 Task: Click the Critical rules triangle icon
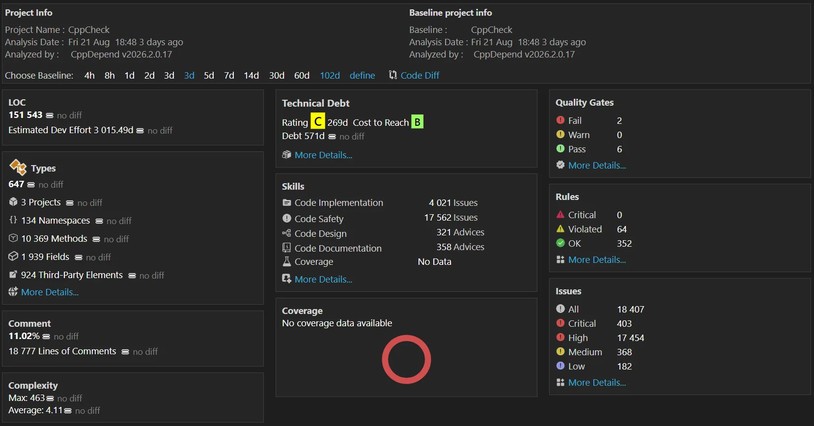point(560,214)
